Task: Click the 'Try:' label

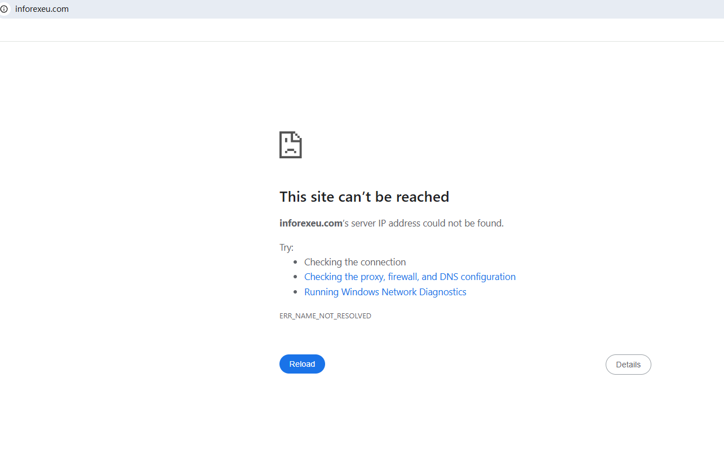Action: tap(286, 247)
